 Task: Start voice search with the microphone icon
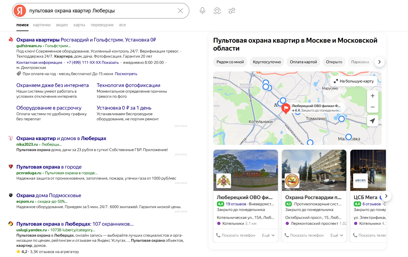[202, 11]
